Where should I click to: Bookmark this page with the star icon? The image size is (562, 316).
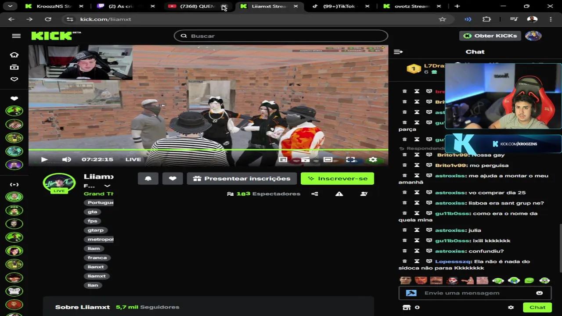[442, 19]
